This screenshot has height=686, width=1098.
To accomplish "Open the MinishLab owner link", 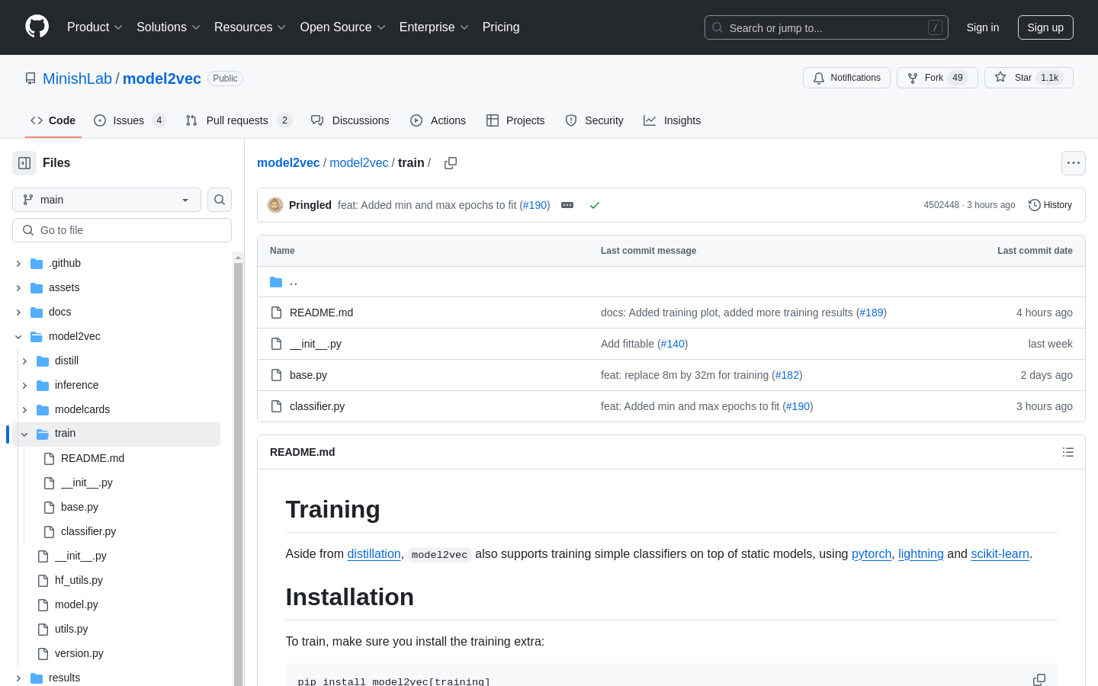I will [x=77, y=79].
